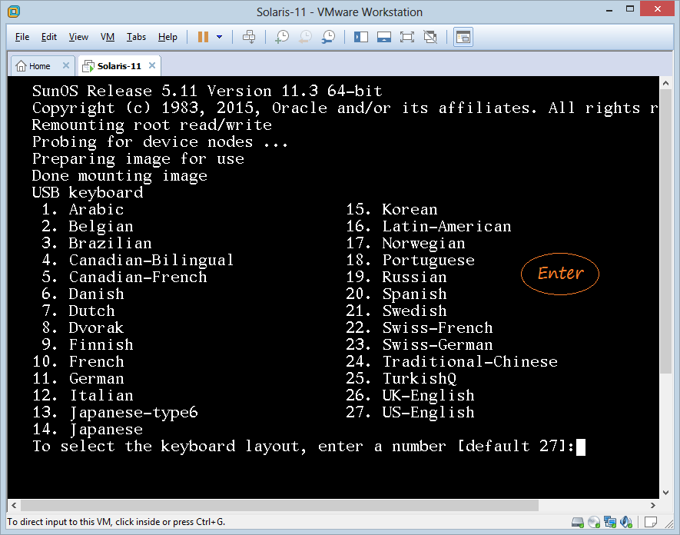The image size is (680, 535).
Task: Click the VMware Workstation app icon in title bar
Action: point(13,12)
